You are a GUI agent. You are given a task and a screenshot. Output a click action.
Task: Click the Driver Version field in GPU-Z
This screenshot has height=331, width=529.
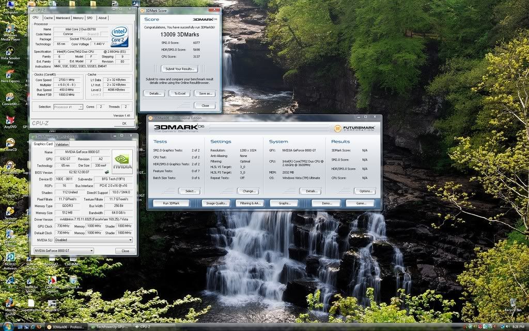coord(93,219)
